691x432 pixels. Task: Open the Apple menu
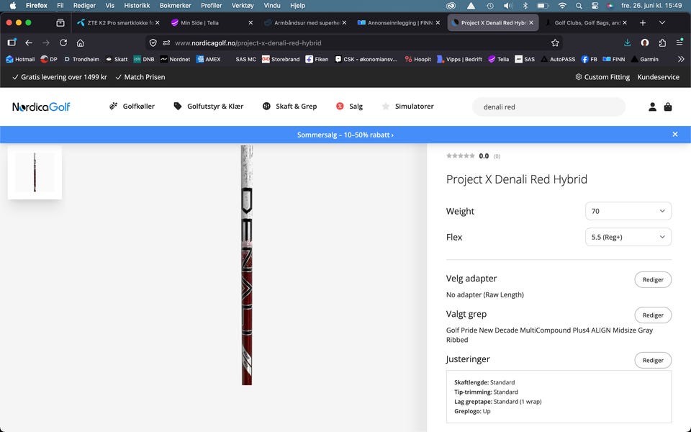[13, 6]
